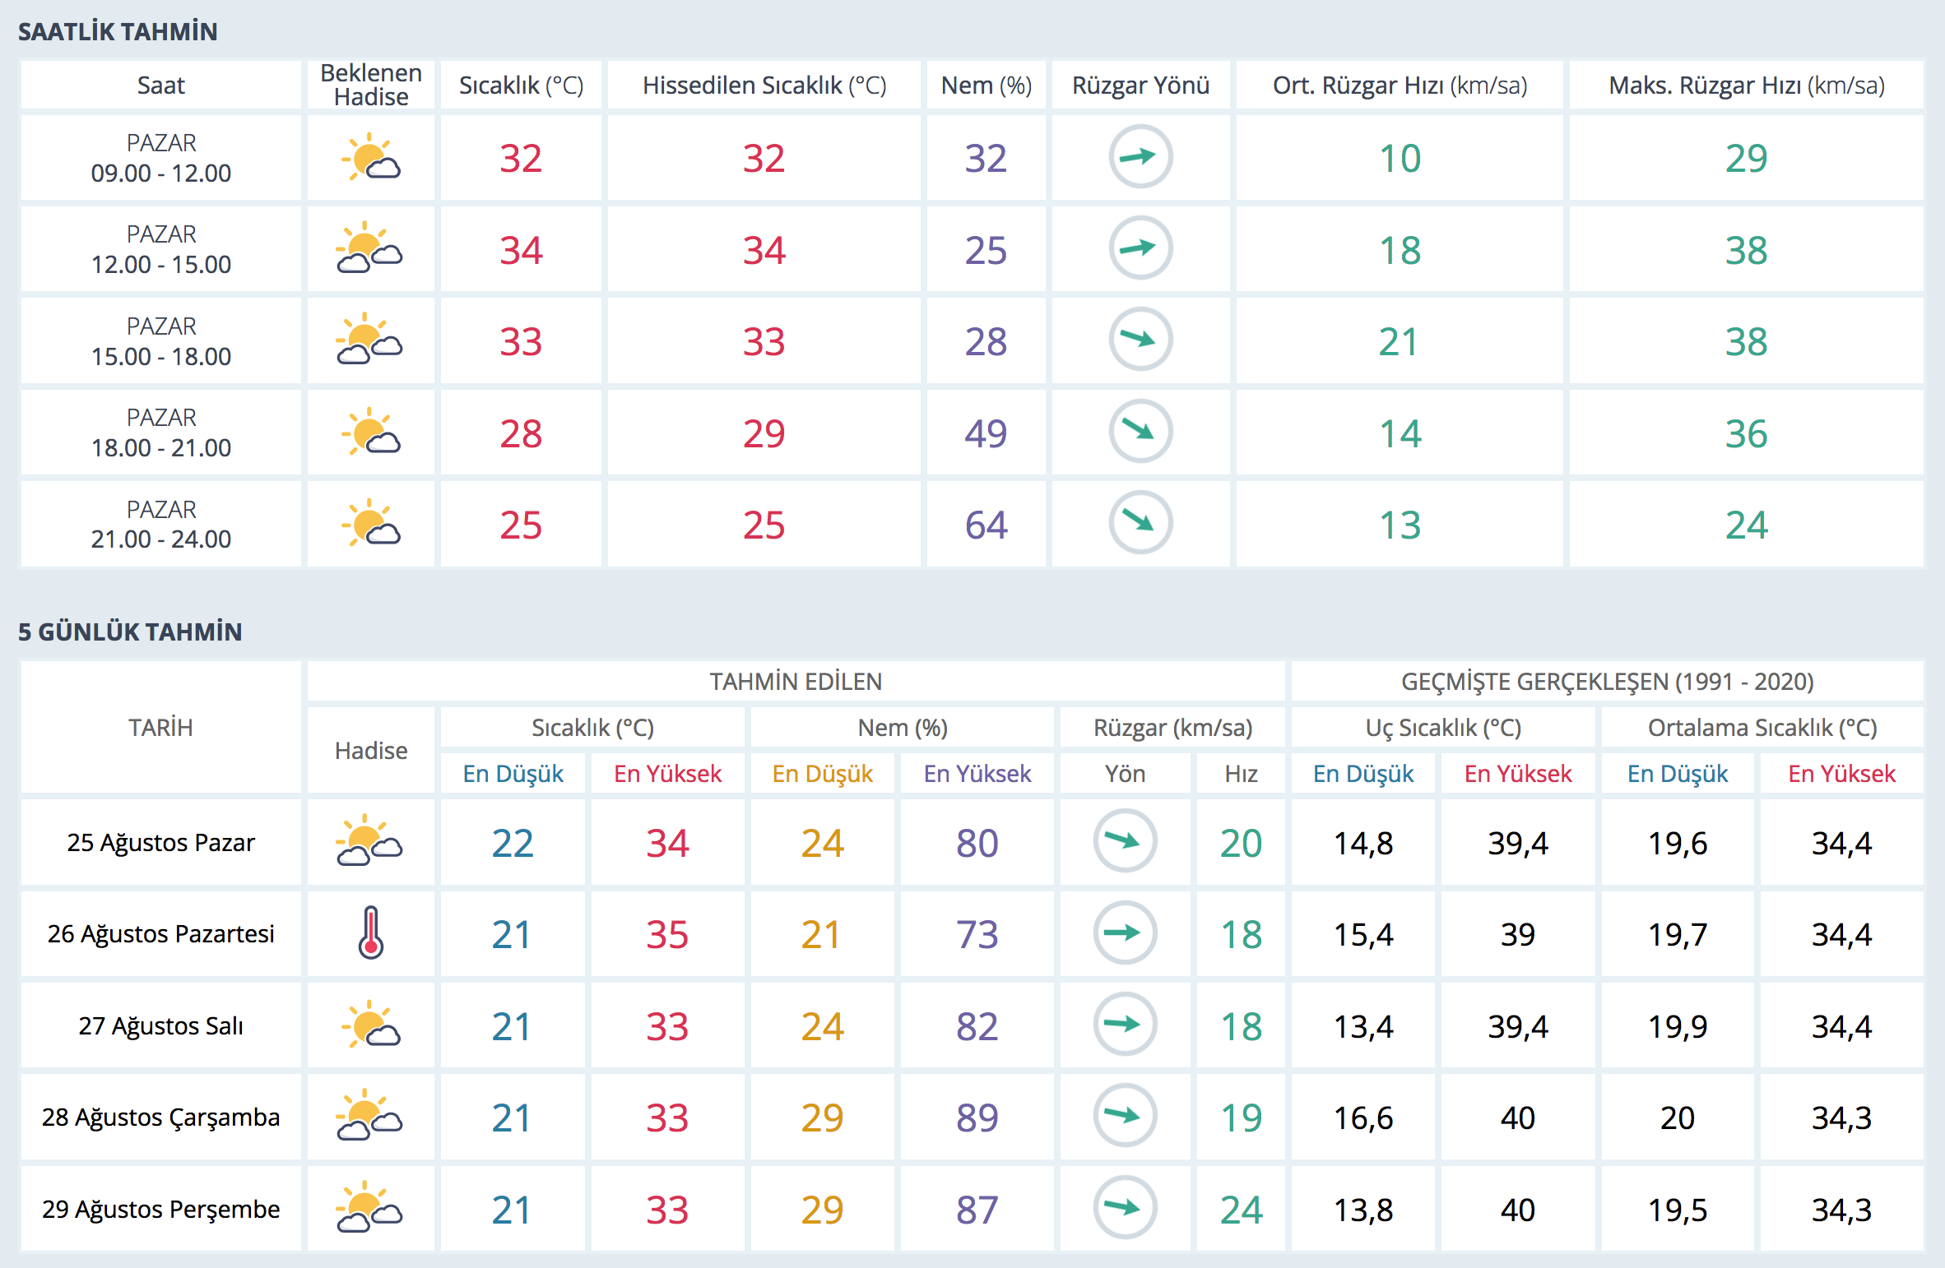1945x1268 pixels.
Task: Click the TAHMİN EDİLEN group header
Action: [x=796, y=682]
